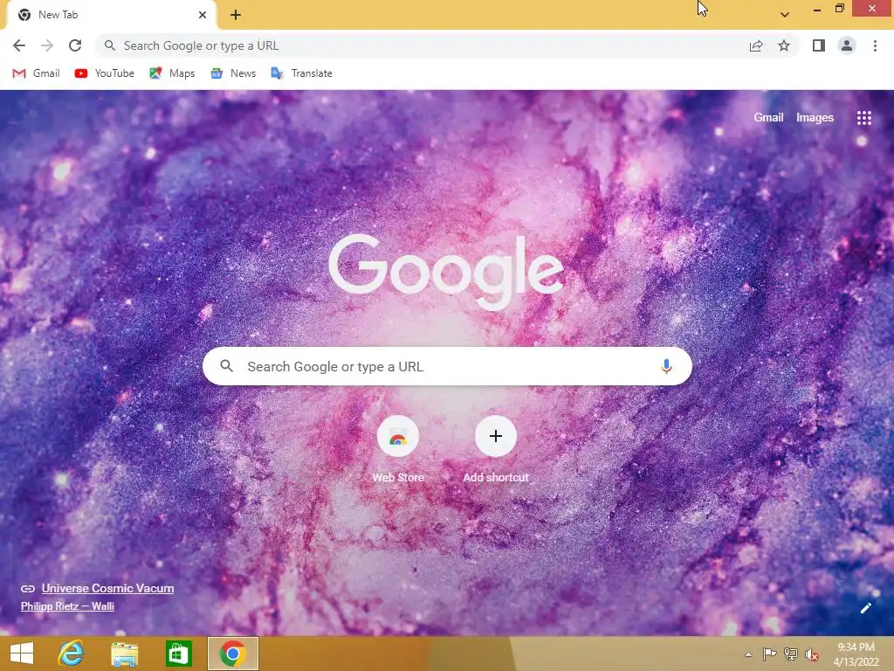Viewport: 894px width, 671px height.
Task: Launch Internet Explorer from taskbar
Action: click(71, 654)
